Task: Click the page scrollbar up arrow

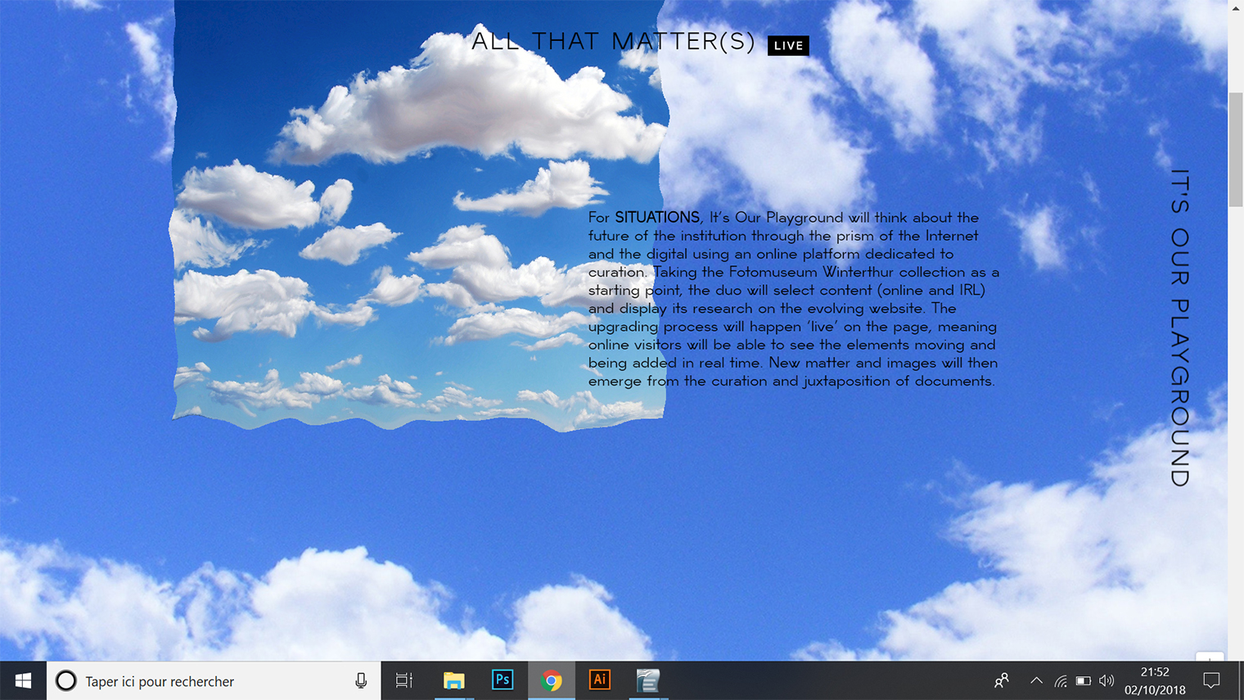Action: [x=1235, y=7]
